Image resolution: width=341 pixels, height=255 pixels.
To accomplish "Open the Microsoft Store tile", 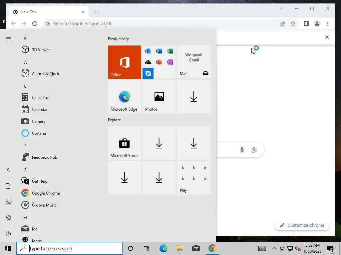I will [125, 143].
